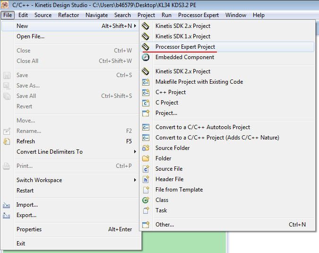Open the Processor Expert menu
This screenshot has width=319, height=253.
click(198, 15)
